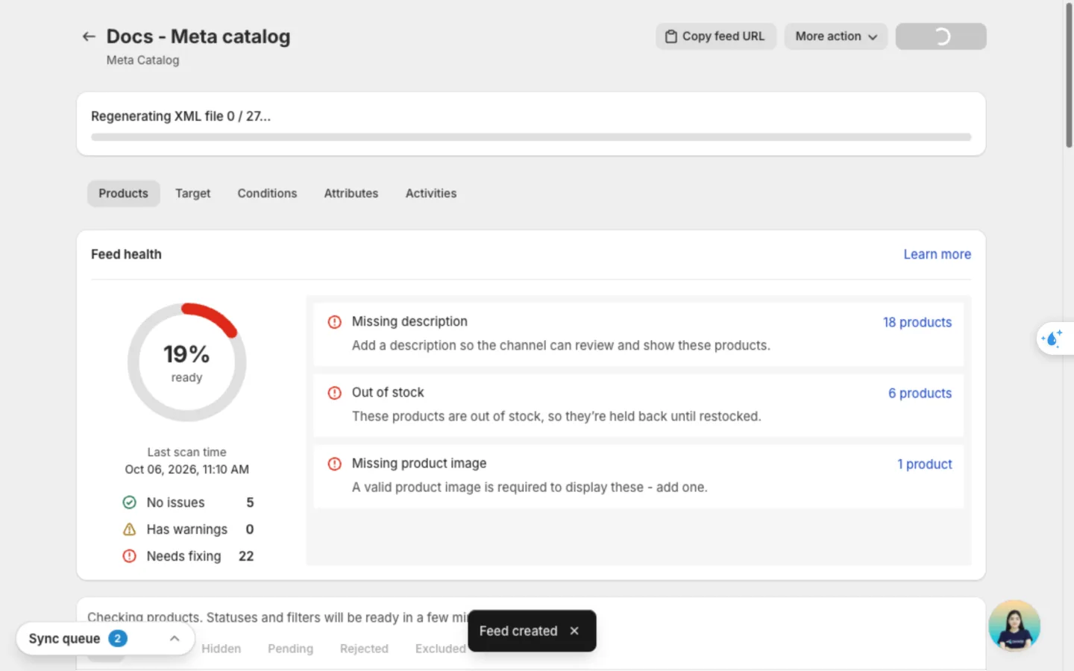Click the clipboard icon in Copy feed URL
1074x671 pixels.
click(x=671, y=37)
